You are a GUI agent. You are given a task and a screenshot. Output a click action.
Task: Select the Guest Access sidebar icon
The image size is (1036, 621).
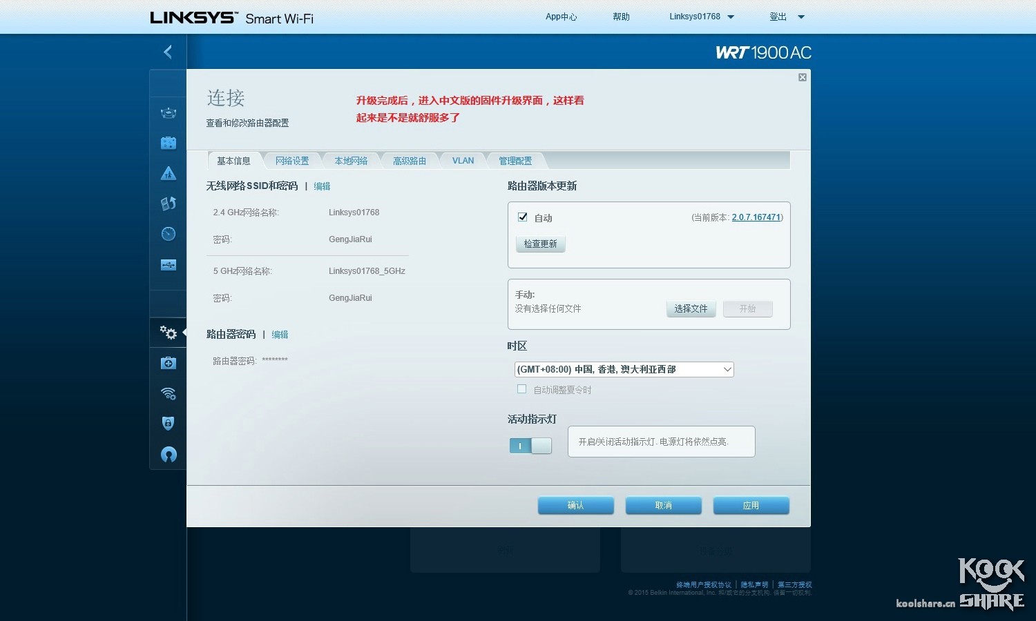pos(168,143)
